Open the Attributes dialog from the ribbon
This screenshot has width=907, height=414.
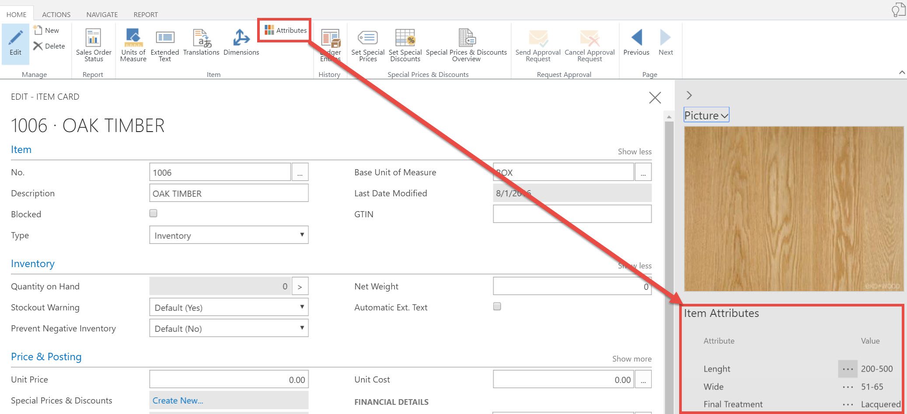[284, 30]
